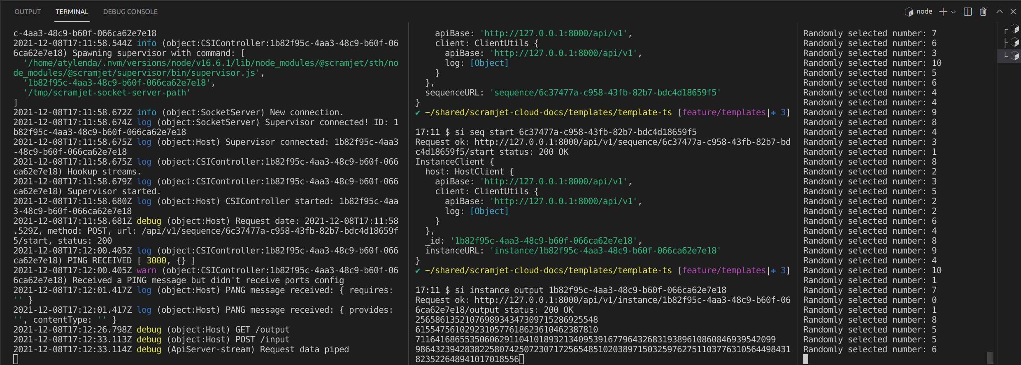This screenshot has width=1021, height=365.
Task: Focus the middle terminal at its cursor
Action: coord(521,359)
